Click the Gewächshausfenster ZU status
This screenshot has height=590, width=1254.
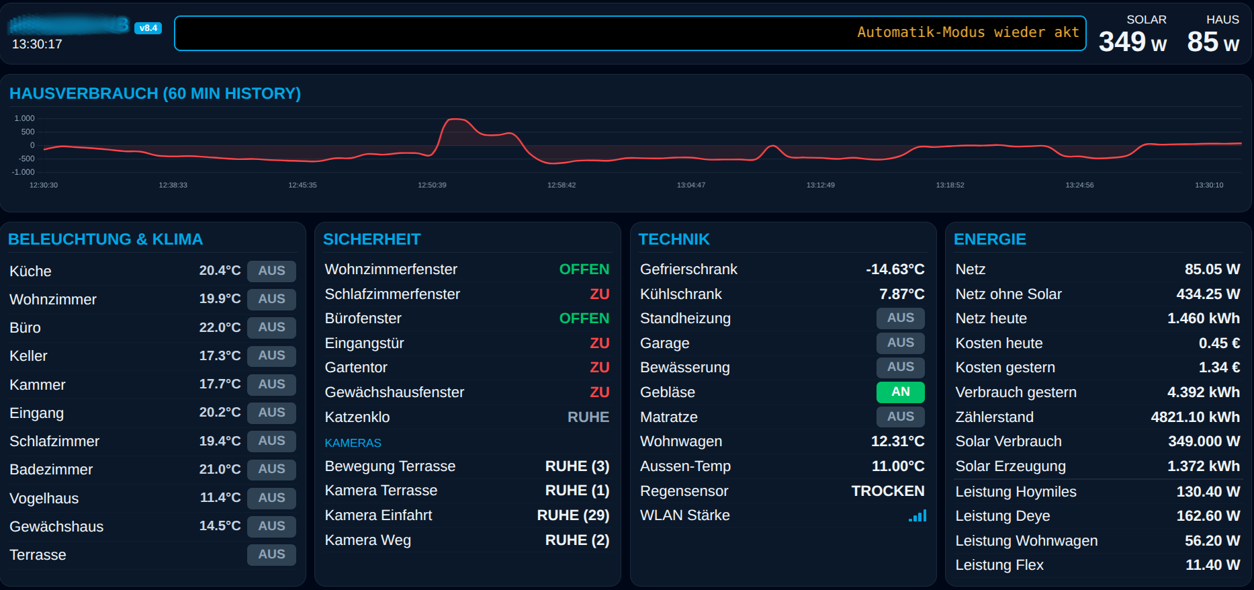(x=600, y=392)
